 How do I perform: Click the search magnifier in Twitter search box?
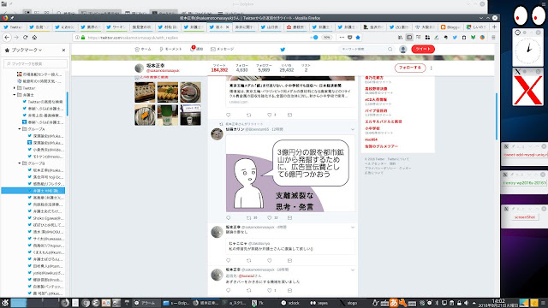pyautogui.click(x=390, y=50)
